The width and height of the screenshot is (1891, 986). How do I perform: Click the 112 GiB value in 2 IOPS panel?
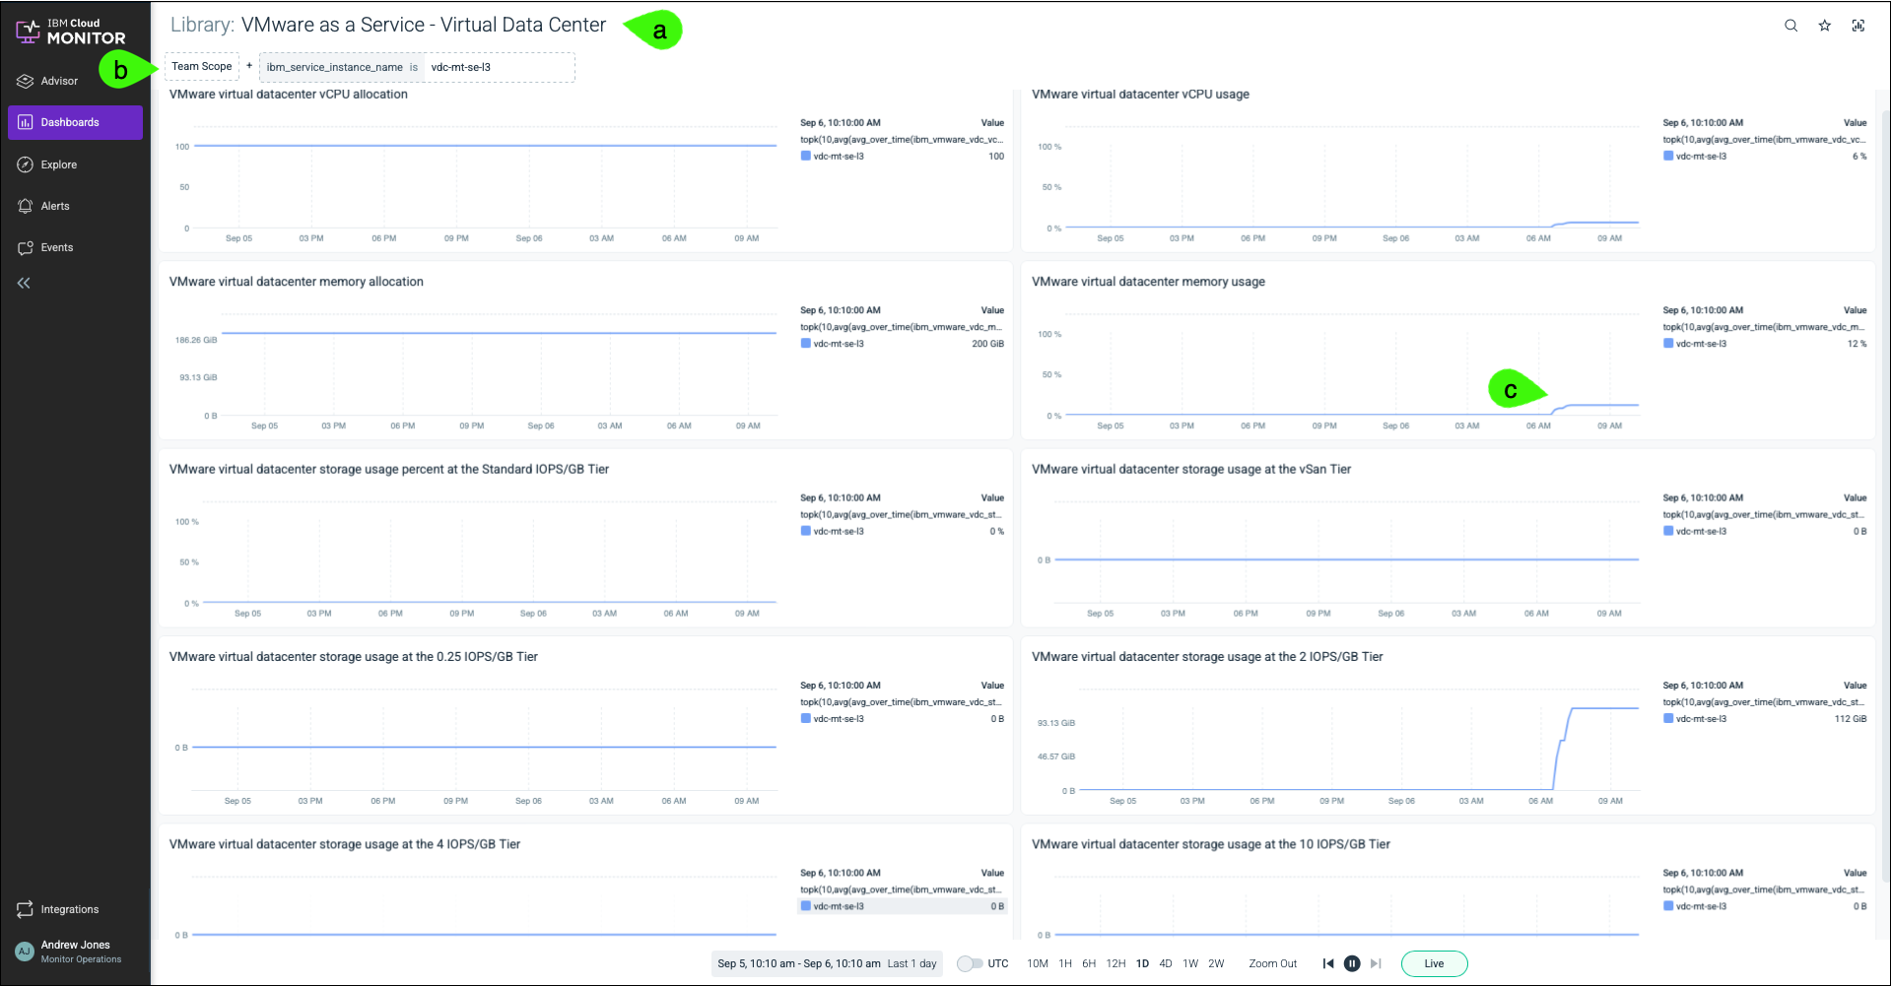(1850, 719)
